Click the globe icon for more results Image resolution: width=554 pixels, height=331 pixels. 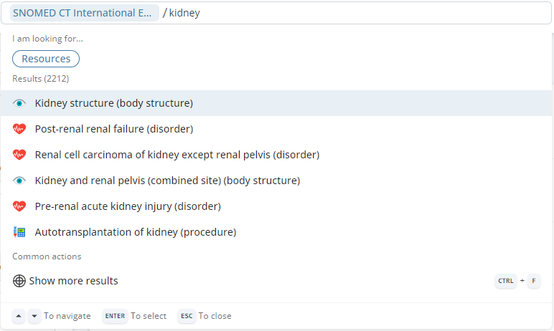19,281
